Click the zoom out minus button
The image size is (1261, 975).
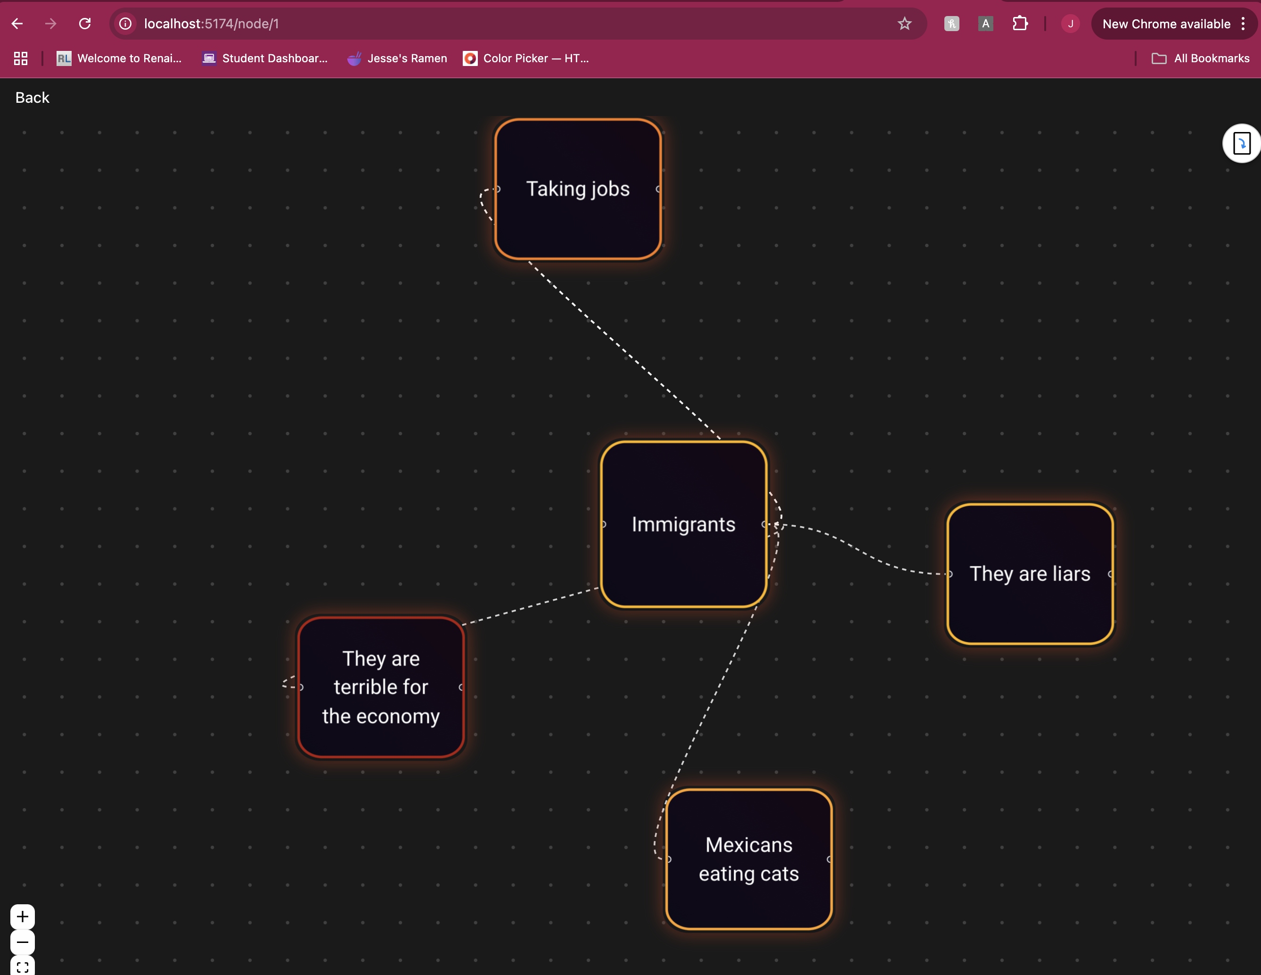[23, 942]
